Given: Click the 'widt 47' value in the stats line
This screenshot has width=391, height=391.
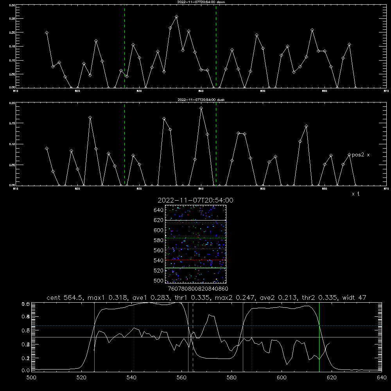Looking at the screenshot, I should (x=354, y=298).
